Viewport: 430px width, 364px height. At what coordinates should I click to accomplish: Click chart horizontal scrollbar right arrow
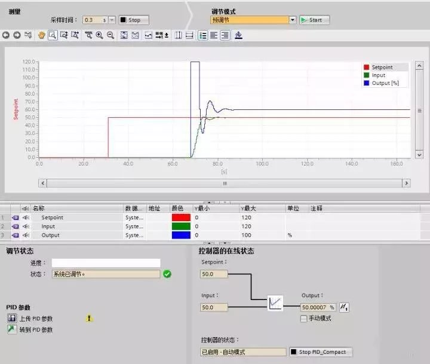point(406,183)
